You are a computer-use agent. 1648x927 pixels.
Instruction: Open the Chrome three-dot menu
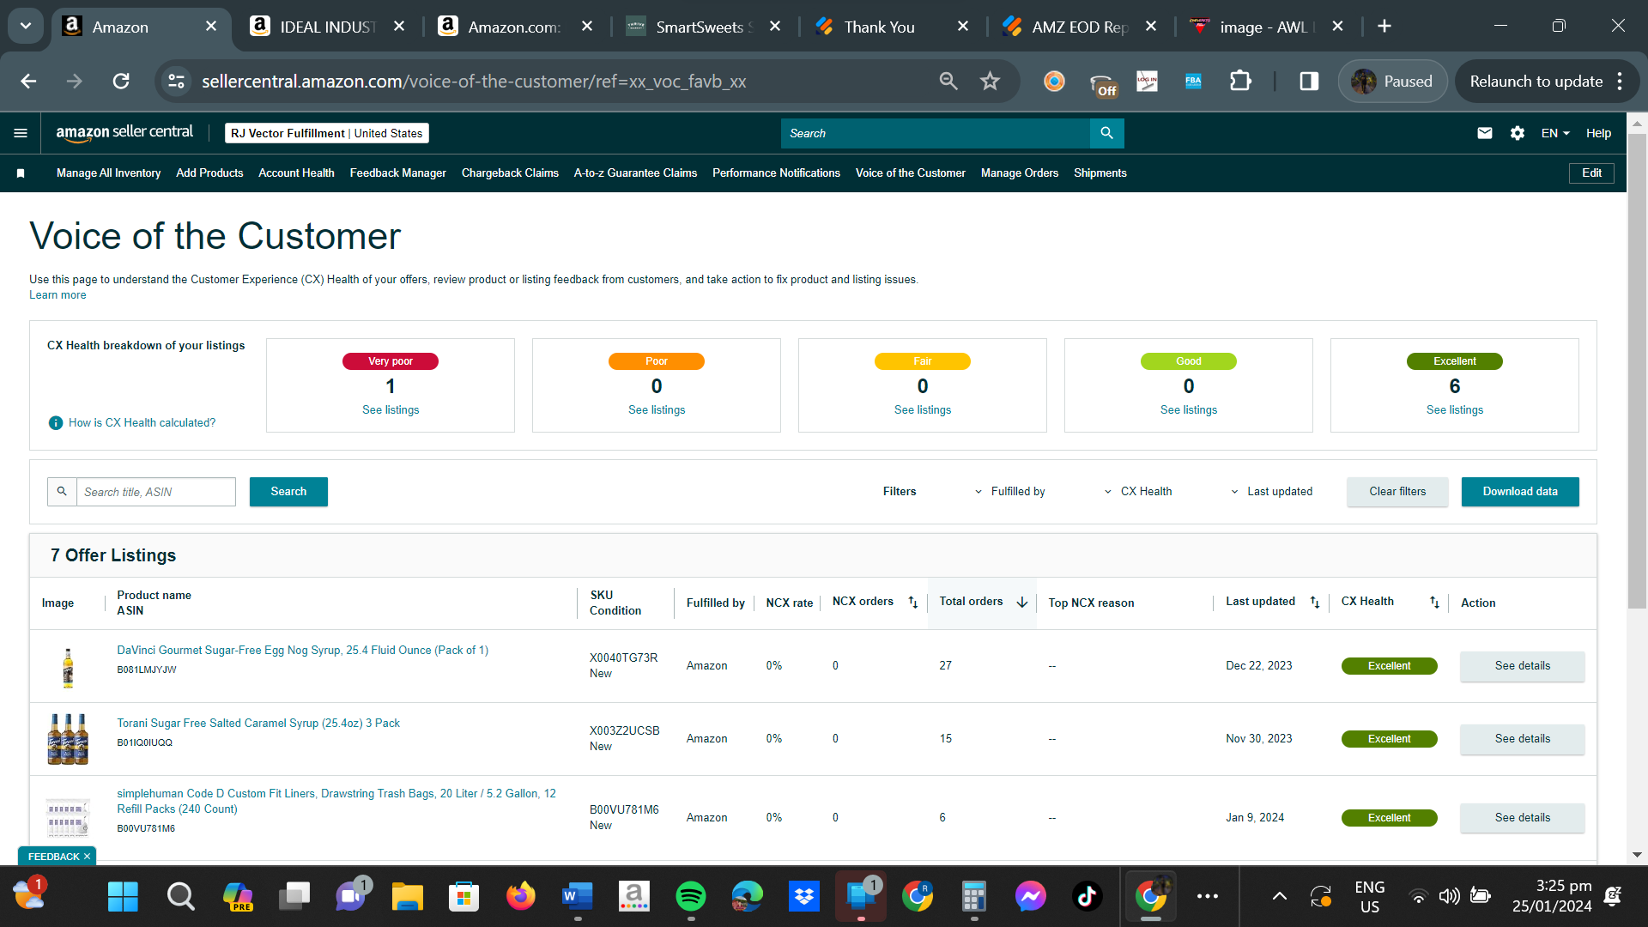click(x=1620, y=82)
